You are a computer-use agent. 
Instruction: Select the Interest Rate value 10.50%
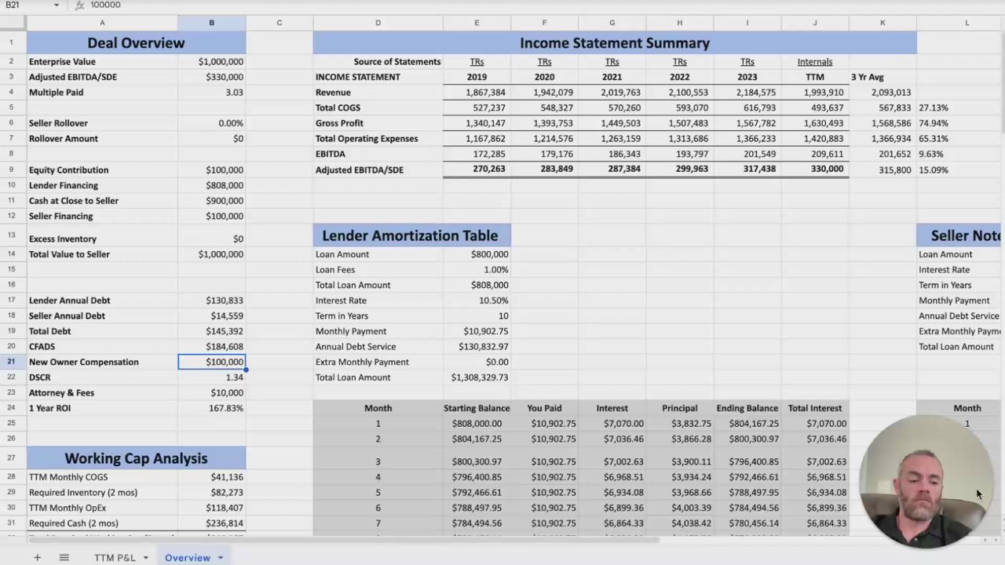[477, 301]
